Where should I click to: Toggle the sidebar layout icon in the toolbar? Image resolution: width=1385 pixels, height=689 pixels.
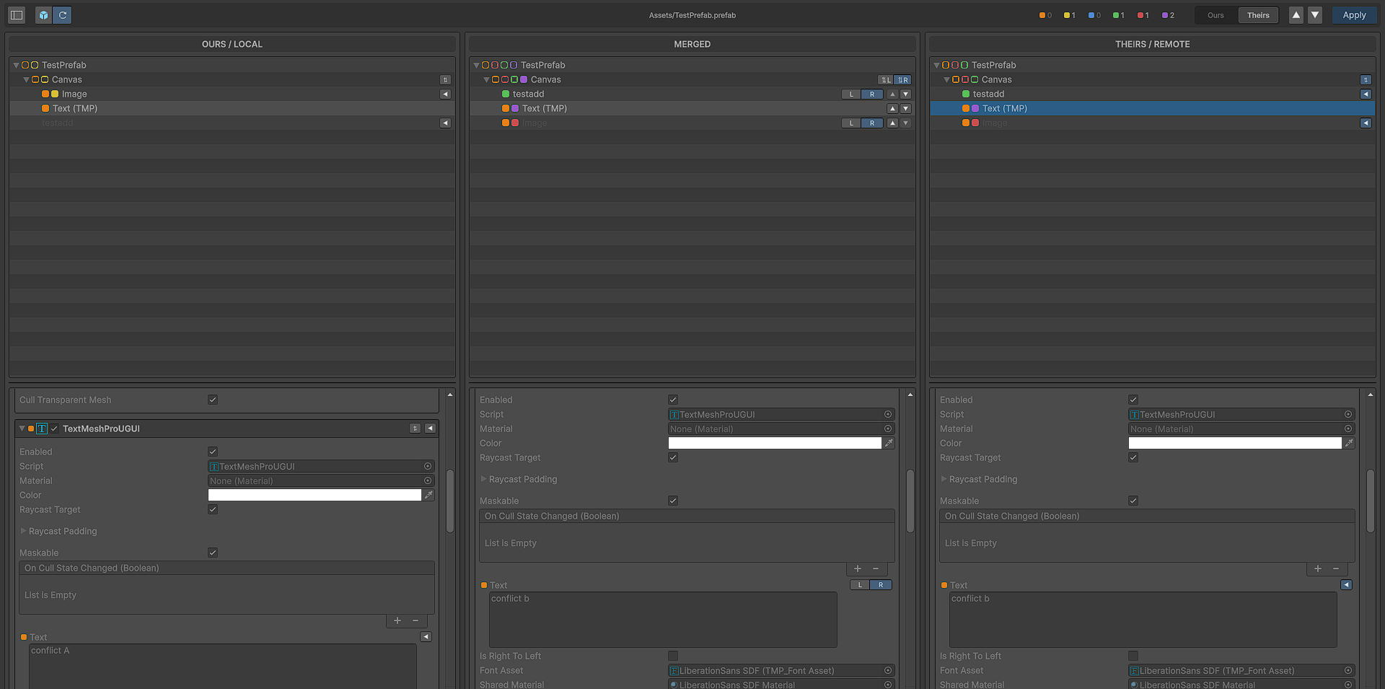[x=17, y=15]
